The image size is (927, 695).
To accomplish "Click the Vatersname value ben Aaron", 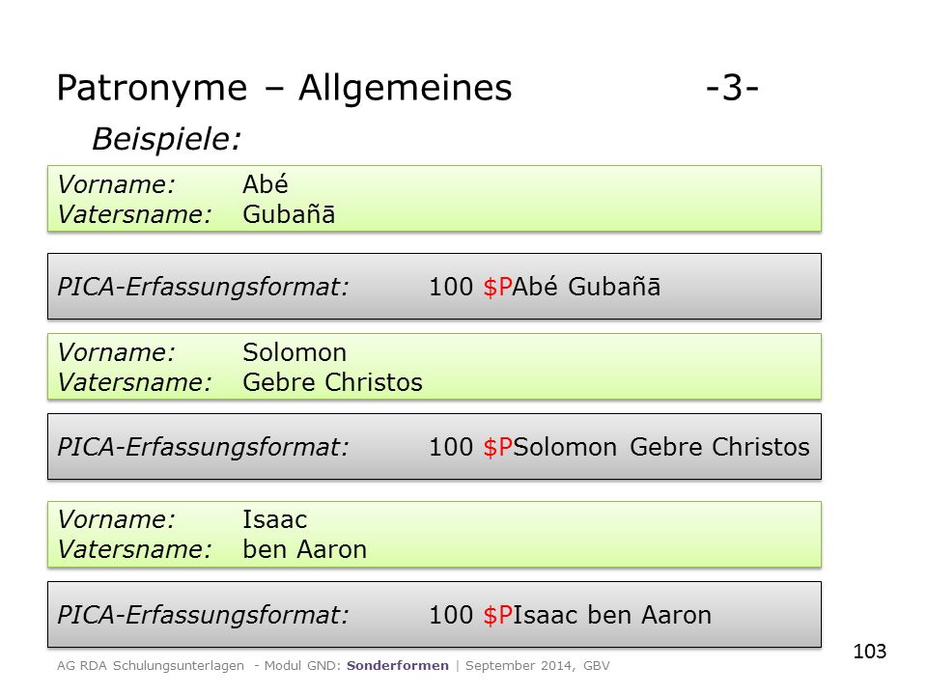I will tap(305, 549).
